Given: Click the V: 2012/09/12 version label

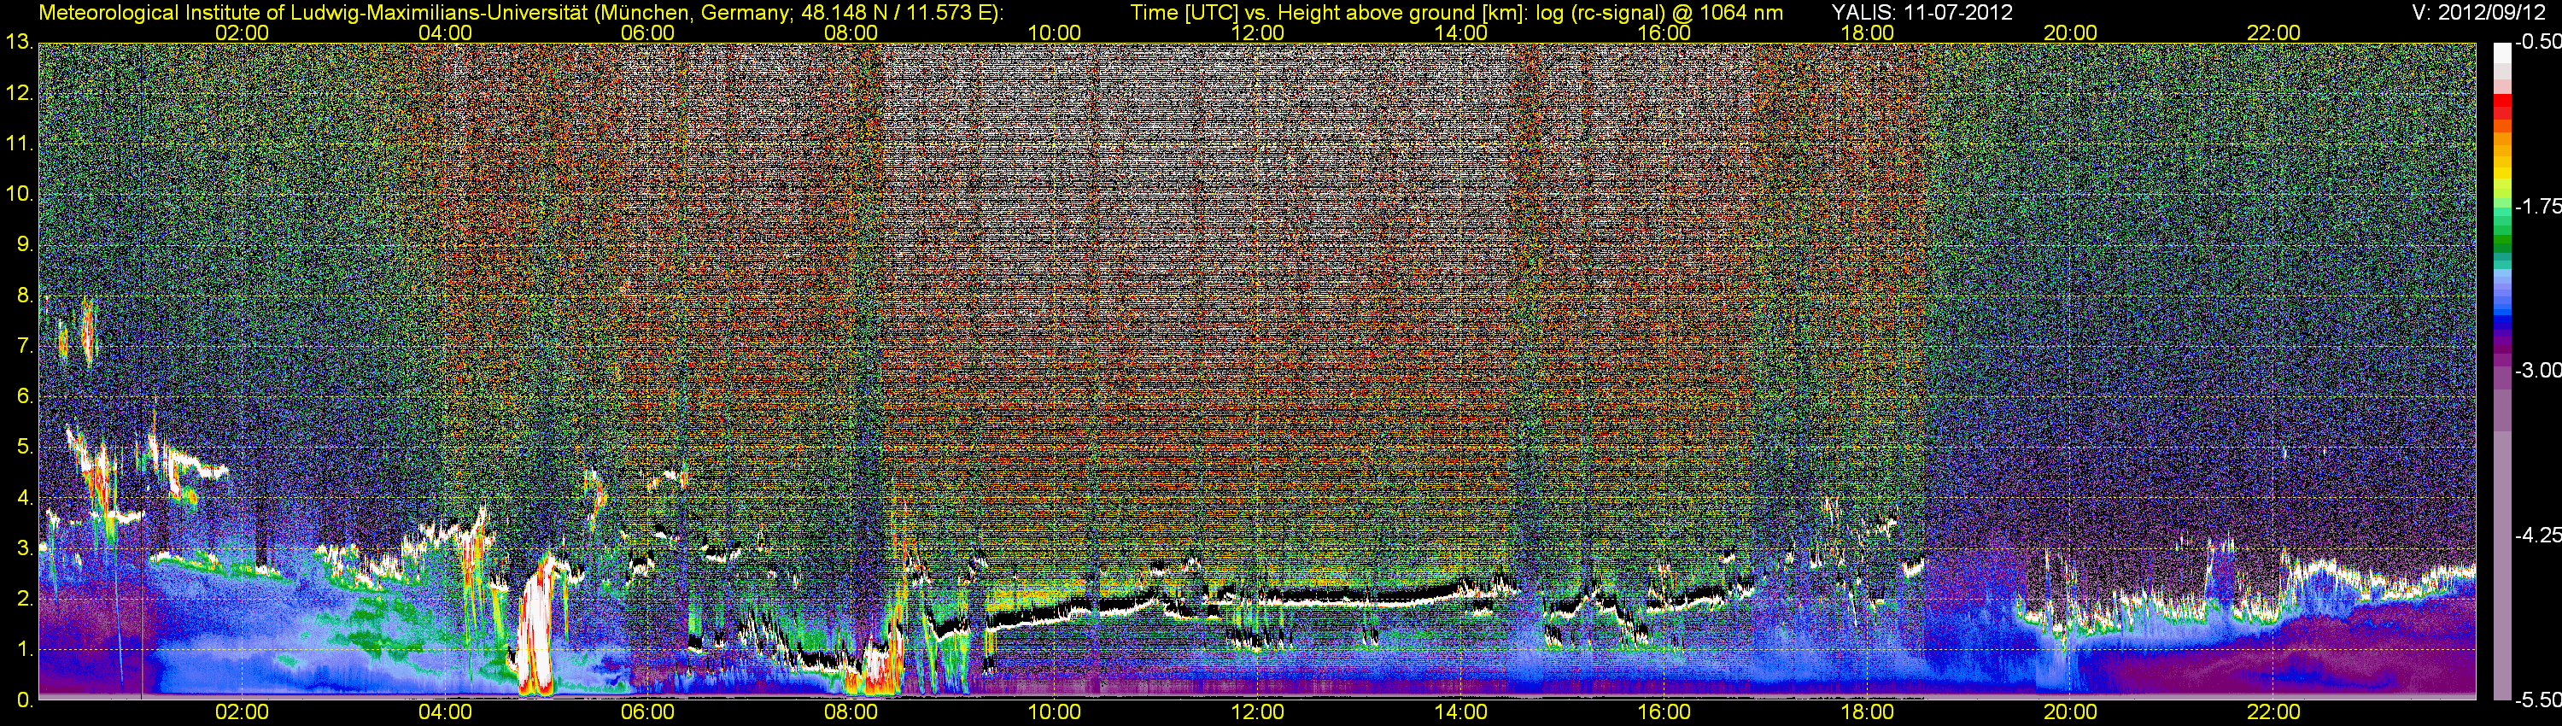Looking at the screenshot, I should click(2483, 13).
